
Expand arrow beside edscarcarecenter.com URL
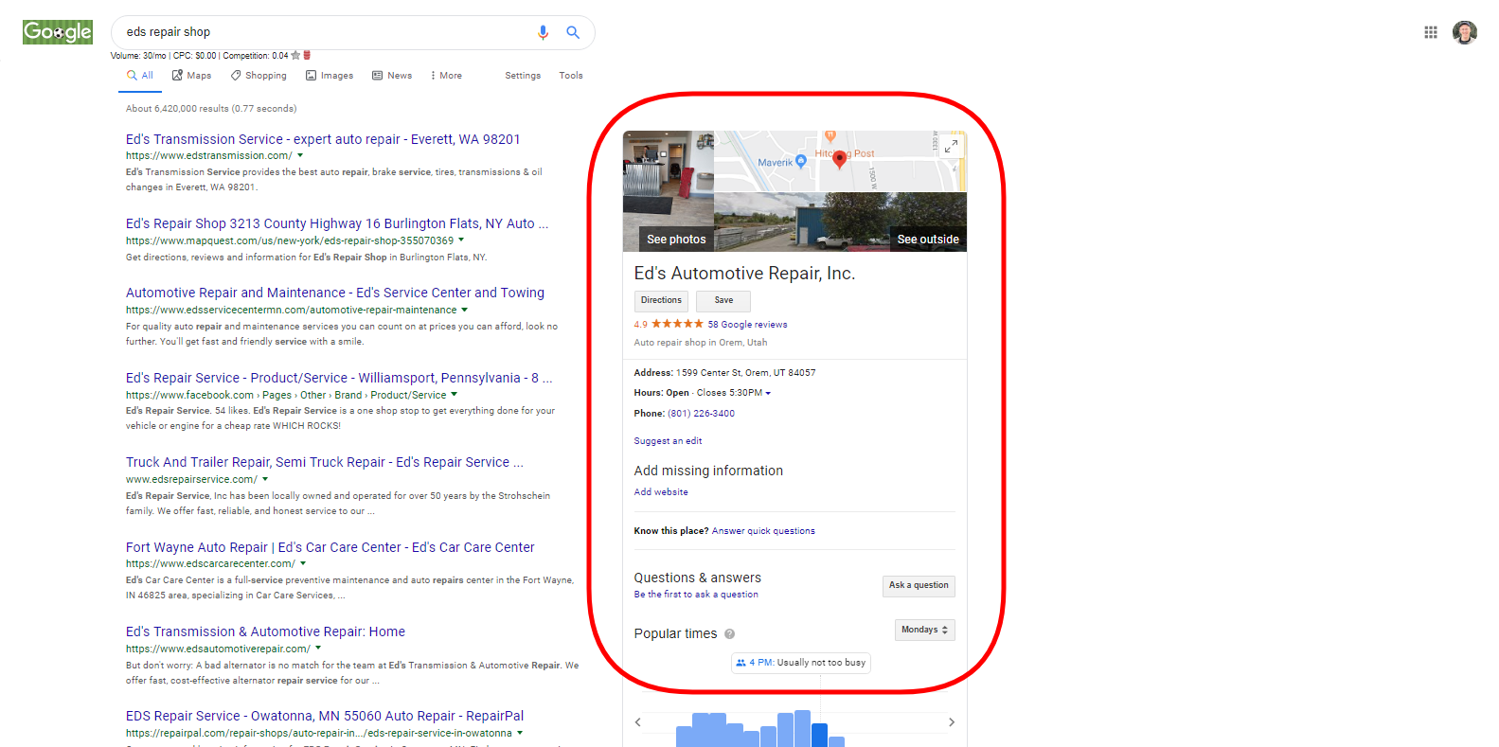coord(303,563)
